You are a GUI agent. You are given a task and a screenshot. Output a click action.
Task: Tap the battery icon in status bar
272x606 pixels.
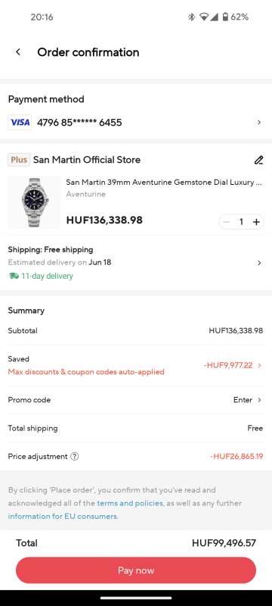pyautogui.click(x=225, y=17)
